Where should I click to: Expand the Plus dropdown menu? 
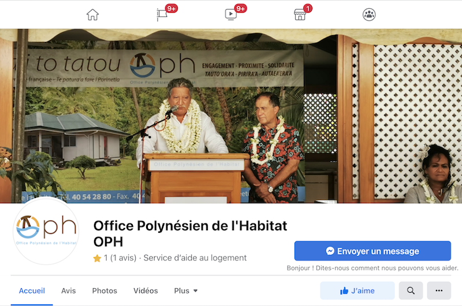pyautogui.click(x=185, y=290)
